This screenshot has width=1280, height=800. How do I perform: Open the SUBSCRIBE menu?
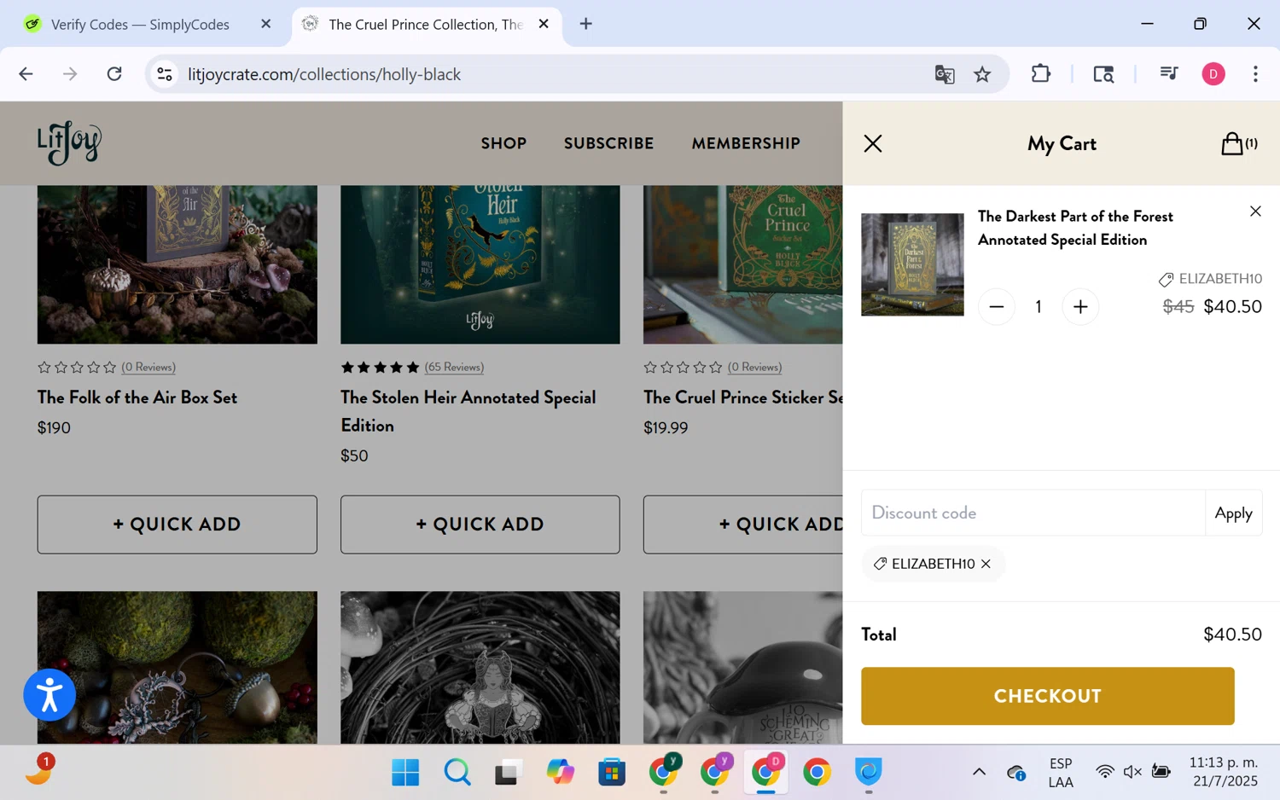pyautogui.click(x=608, y=143)
